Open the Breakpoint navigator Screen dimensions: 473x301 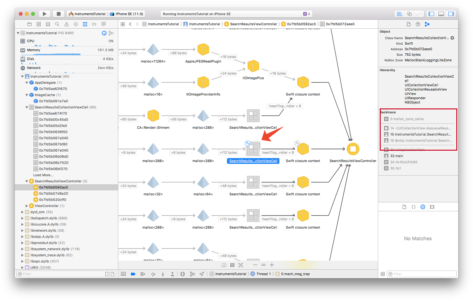94,24
